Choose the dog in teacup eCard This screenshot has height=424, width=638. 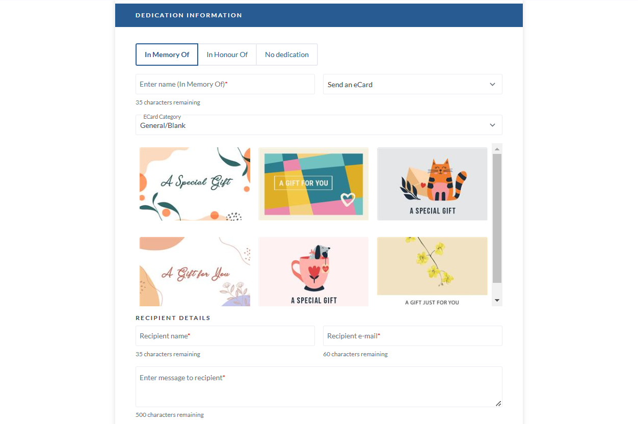pos(313,272)
